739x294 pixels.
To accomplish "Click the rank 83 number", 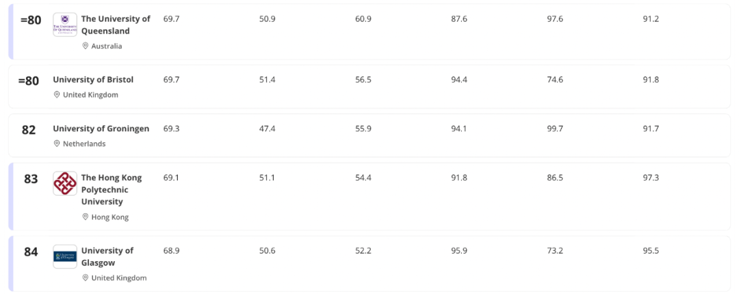I will tap(31, 179).
